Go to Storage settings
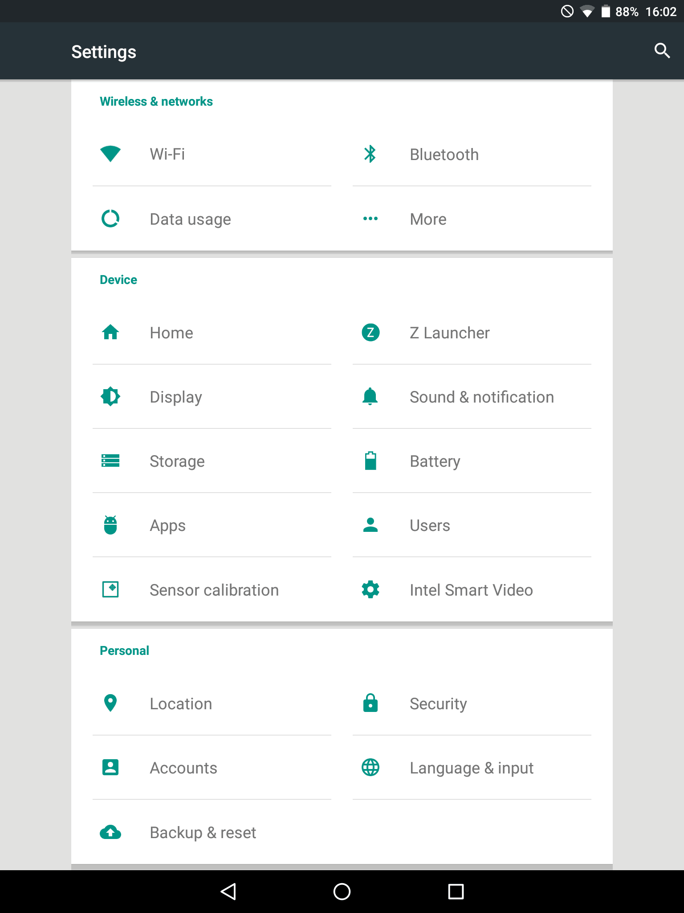The image size is (684, 913). (177, 461)
